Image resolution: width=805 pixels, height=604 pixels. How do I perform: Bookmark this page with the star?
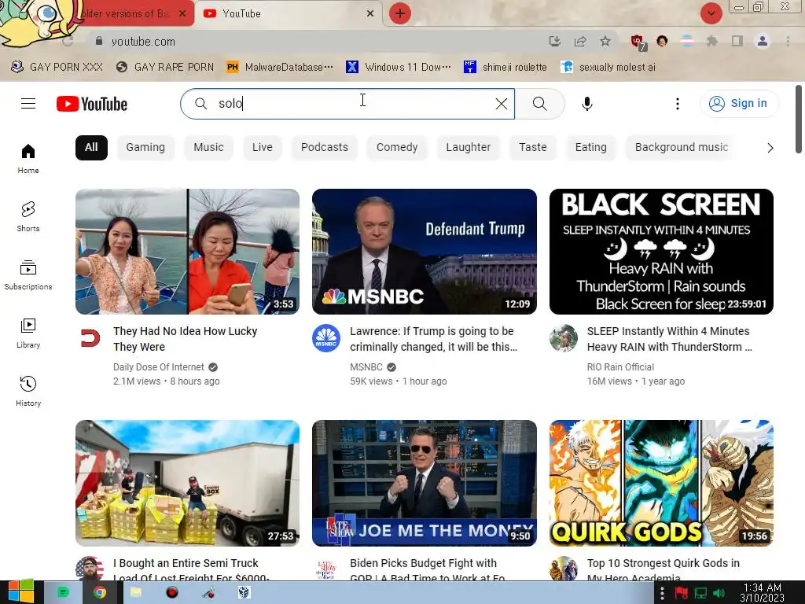pyautogui.click(x=605, y=41)
